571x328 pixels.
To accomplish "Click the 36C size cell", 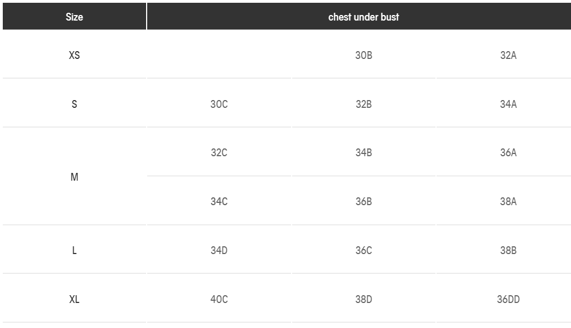I will tap(364, 250).
